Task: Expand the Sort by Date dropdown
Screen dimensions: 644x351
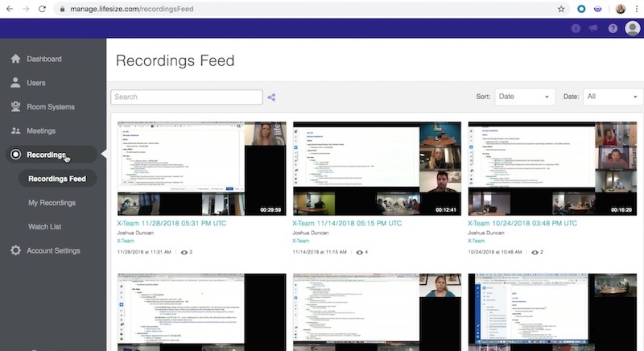Action: point(525,97)
